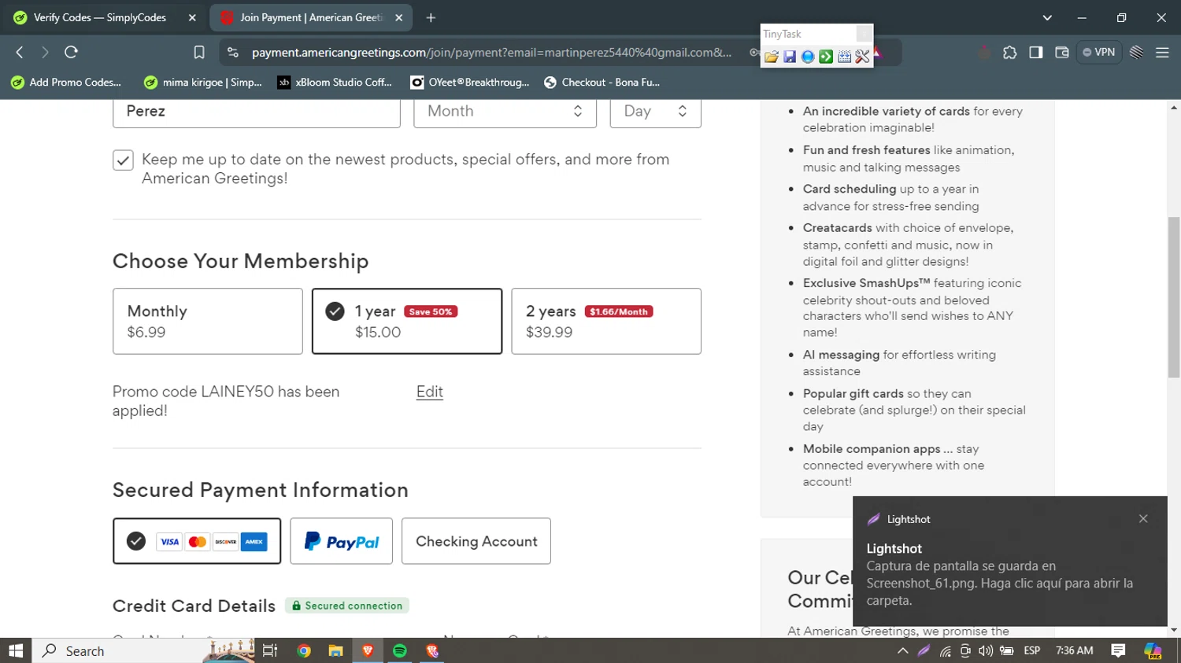Viewport: 1181px width, 663px height.
Task: Start recording with TinyTask's blue record button
Action: (x=808, y=57)
